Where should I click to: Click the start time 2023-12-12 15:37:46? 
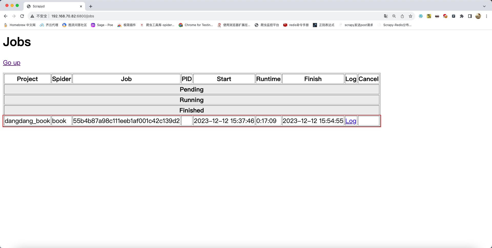point(224,121)
